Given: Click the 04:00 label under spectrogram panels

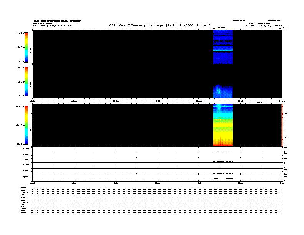Looking at the screenshot, I should pyautogui.click(x=74, y=101).
